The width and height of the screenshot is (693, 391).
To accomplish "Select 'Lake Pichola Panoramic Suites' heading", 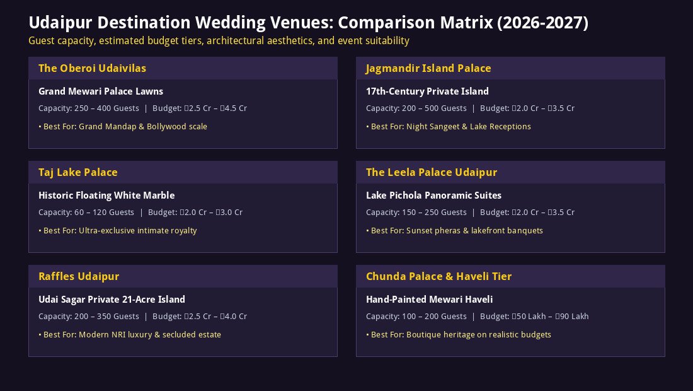I will tap(433, 195).
